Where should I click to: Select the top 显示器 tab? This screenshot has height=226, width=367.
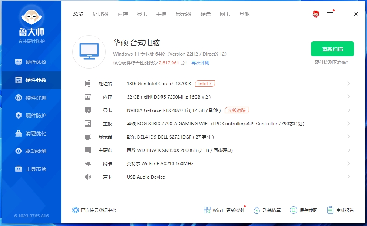pos(183,14)
